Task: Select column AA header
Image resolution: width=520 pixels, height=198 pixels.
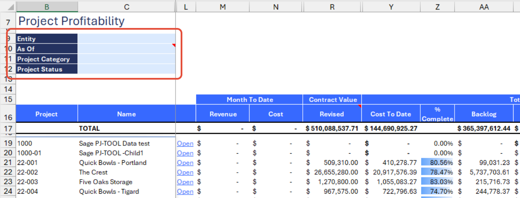Action: click(484, 6)
